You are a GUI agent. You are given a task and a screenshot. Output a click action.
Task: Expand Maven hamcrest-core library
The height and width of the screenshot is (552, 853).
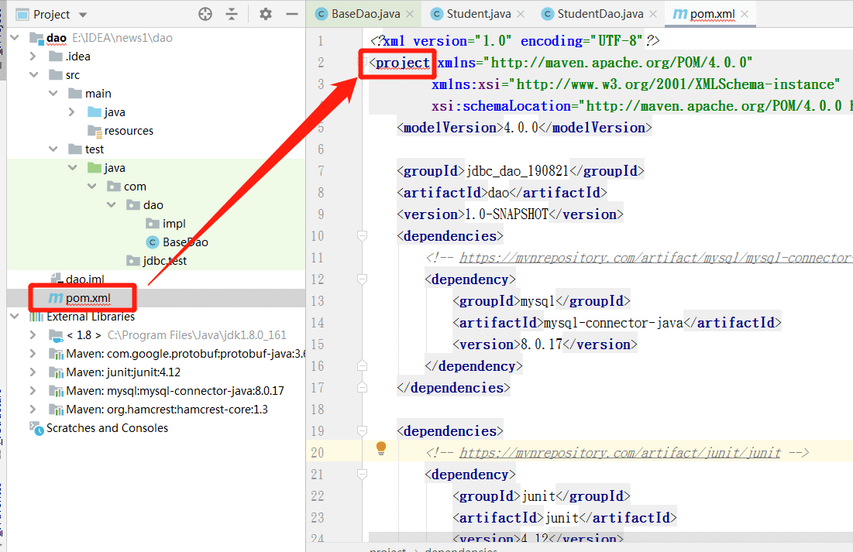(33, 409)
